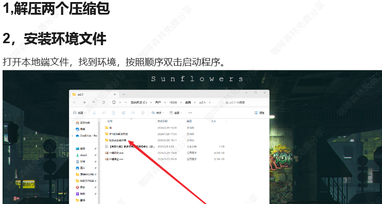Open the OneDrive item in sidebar
Image resolution: width=382 pixels, height=204 pixels.
pyautogui.click(x=87, y=136)
